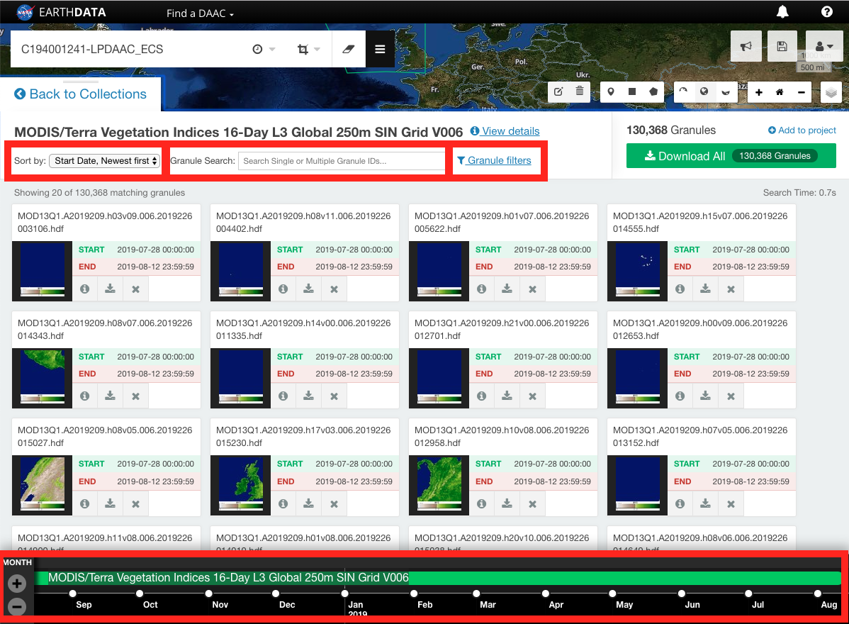Download granule h07v05
Viewport: 849px width, 624px height.
click(706, 503)
